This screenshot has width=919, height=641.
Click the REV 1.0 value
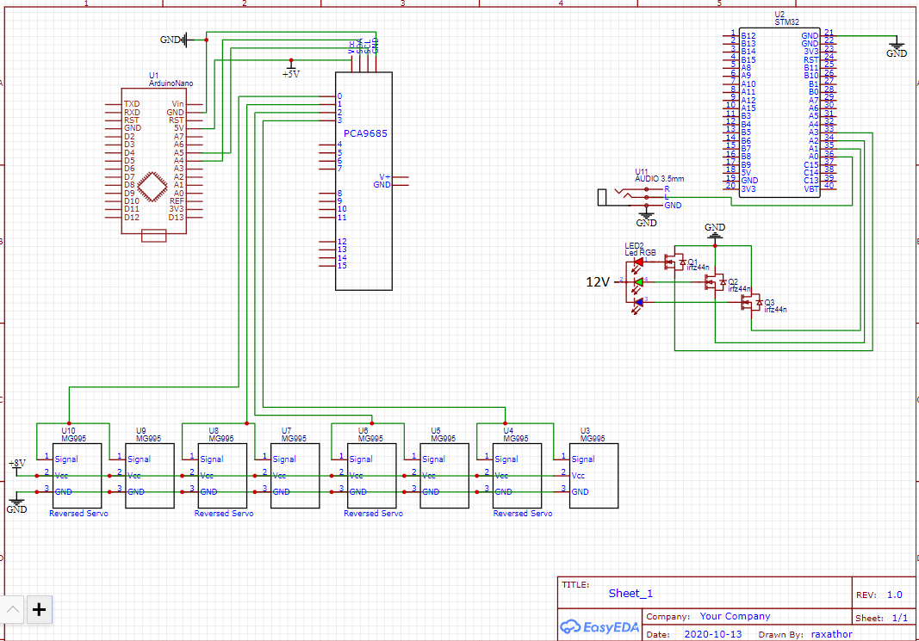[894, 595]
